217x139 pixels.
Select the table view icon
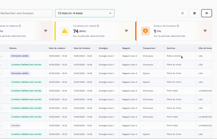[207, 13]
